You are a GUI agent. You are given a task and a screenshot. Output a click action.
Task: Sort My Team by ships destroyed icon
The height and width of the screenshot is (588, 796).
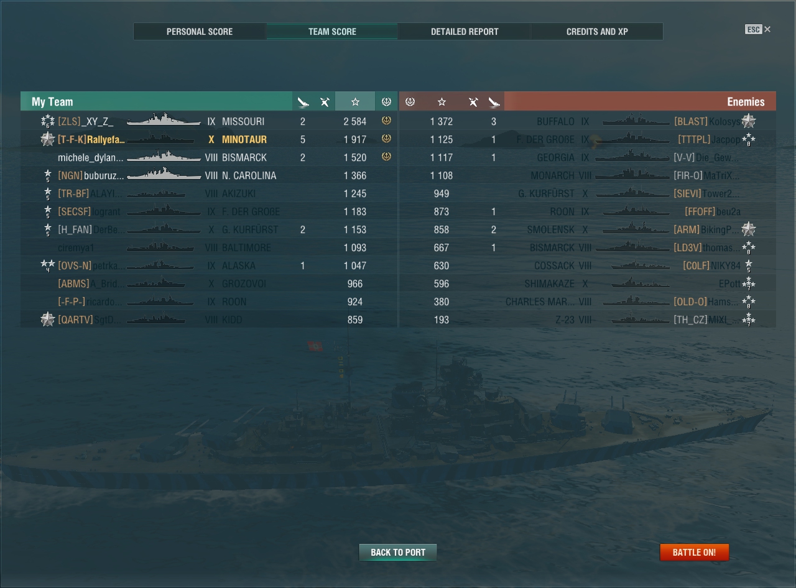303,101
